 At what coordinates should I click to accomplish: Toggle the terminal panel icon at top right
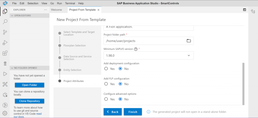(x=244, y=10)
